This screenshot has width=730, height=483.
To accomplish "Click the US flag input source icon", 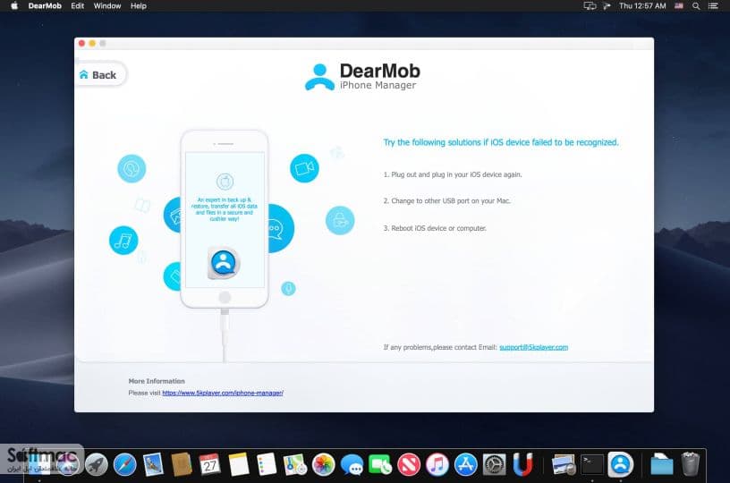I will tap(679, 6).
